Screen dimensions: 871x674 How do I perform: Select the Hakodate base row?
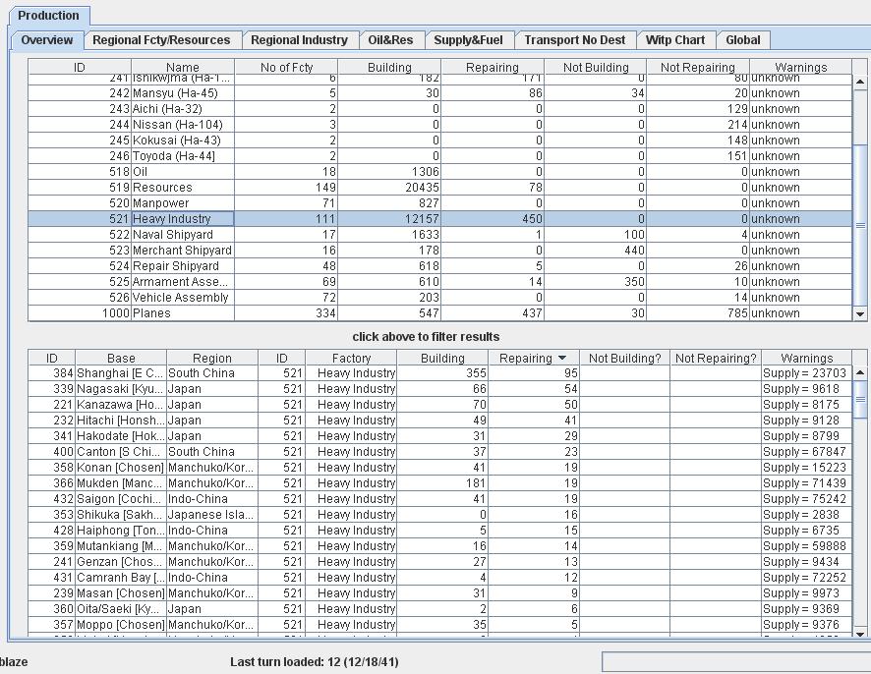[x=439, y=436]
